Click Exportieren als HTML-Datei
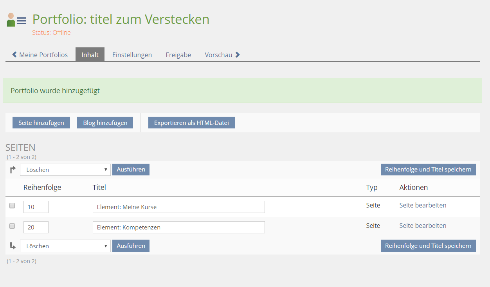This screenshot has height=287, width=490. point(191,123)
